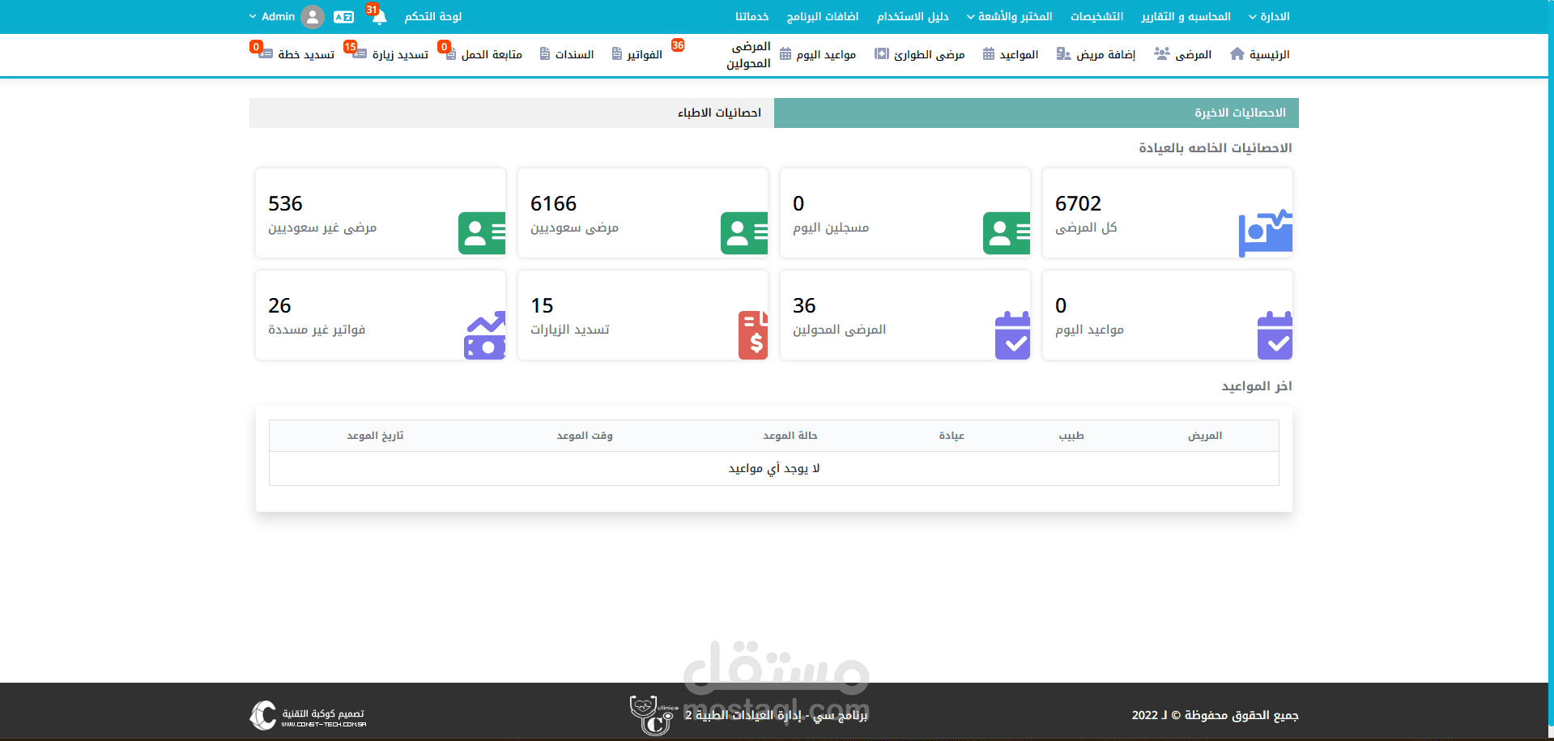Click the calendar-check icon in مواعيد اليوم card
This screenshot has width=1554, height=741.
click(1275, 335)
